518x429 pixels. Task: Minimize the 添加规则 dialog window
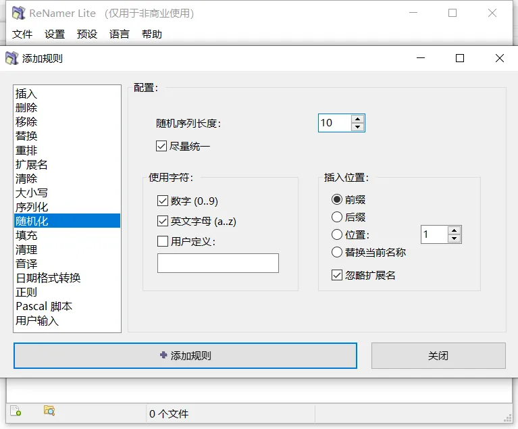tap(421, 58)
